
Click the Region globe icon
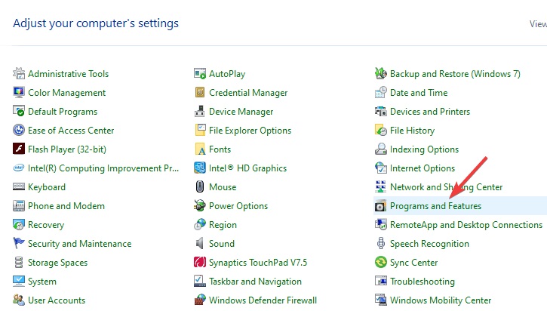pyautogui.click(x=200, y=224)
